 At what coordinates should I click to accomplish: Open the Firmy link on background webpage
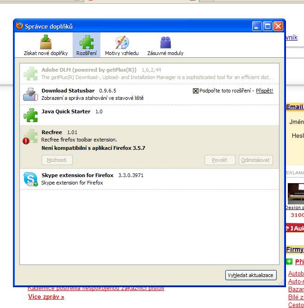click(295, 249)
